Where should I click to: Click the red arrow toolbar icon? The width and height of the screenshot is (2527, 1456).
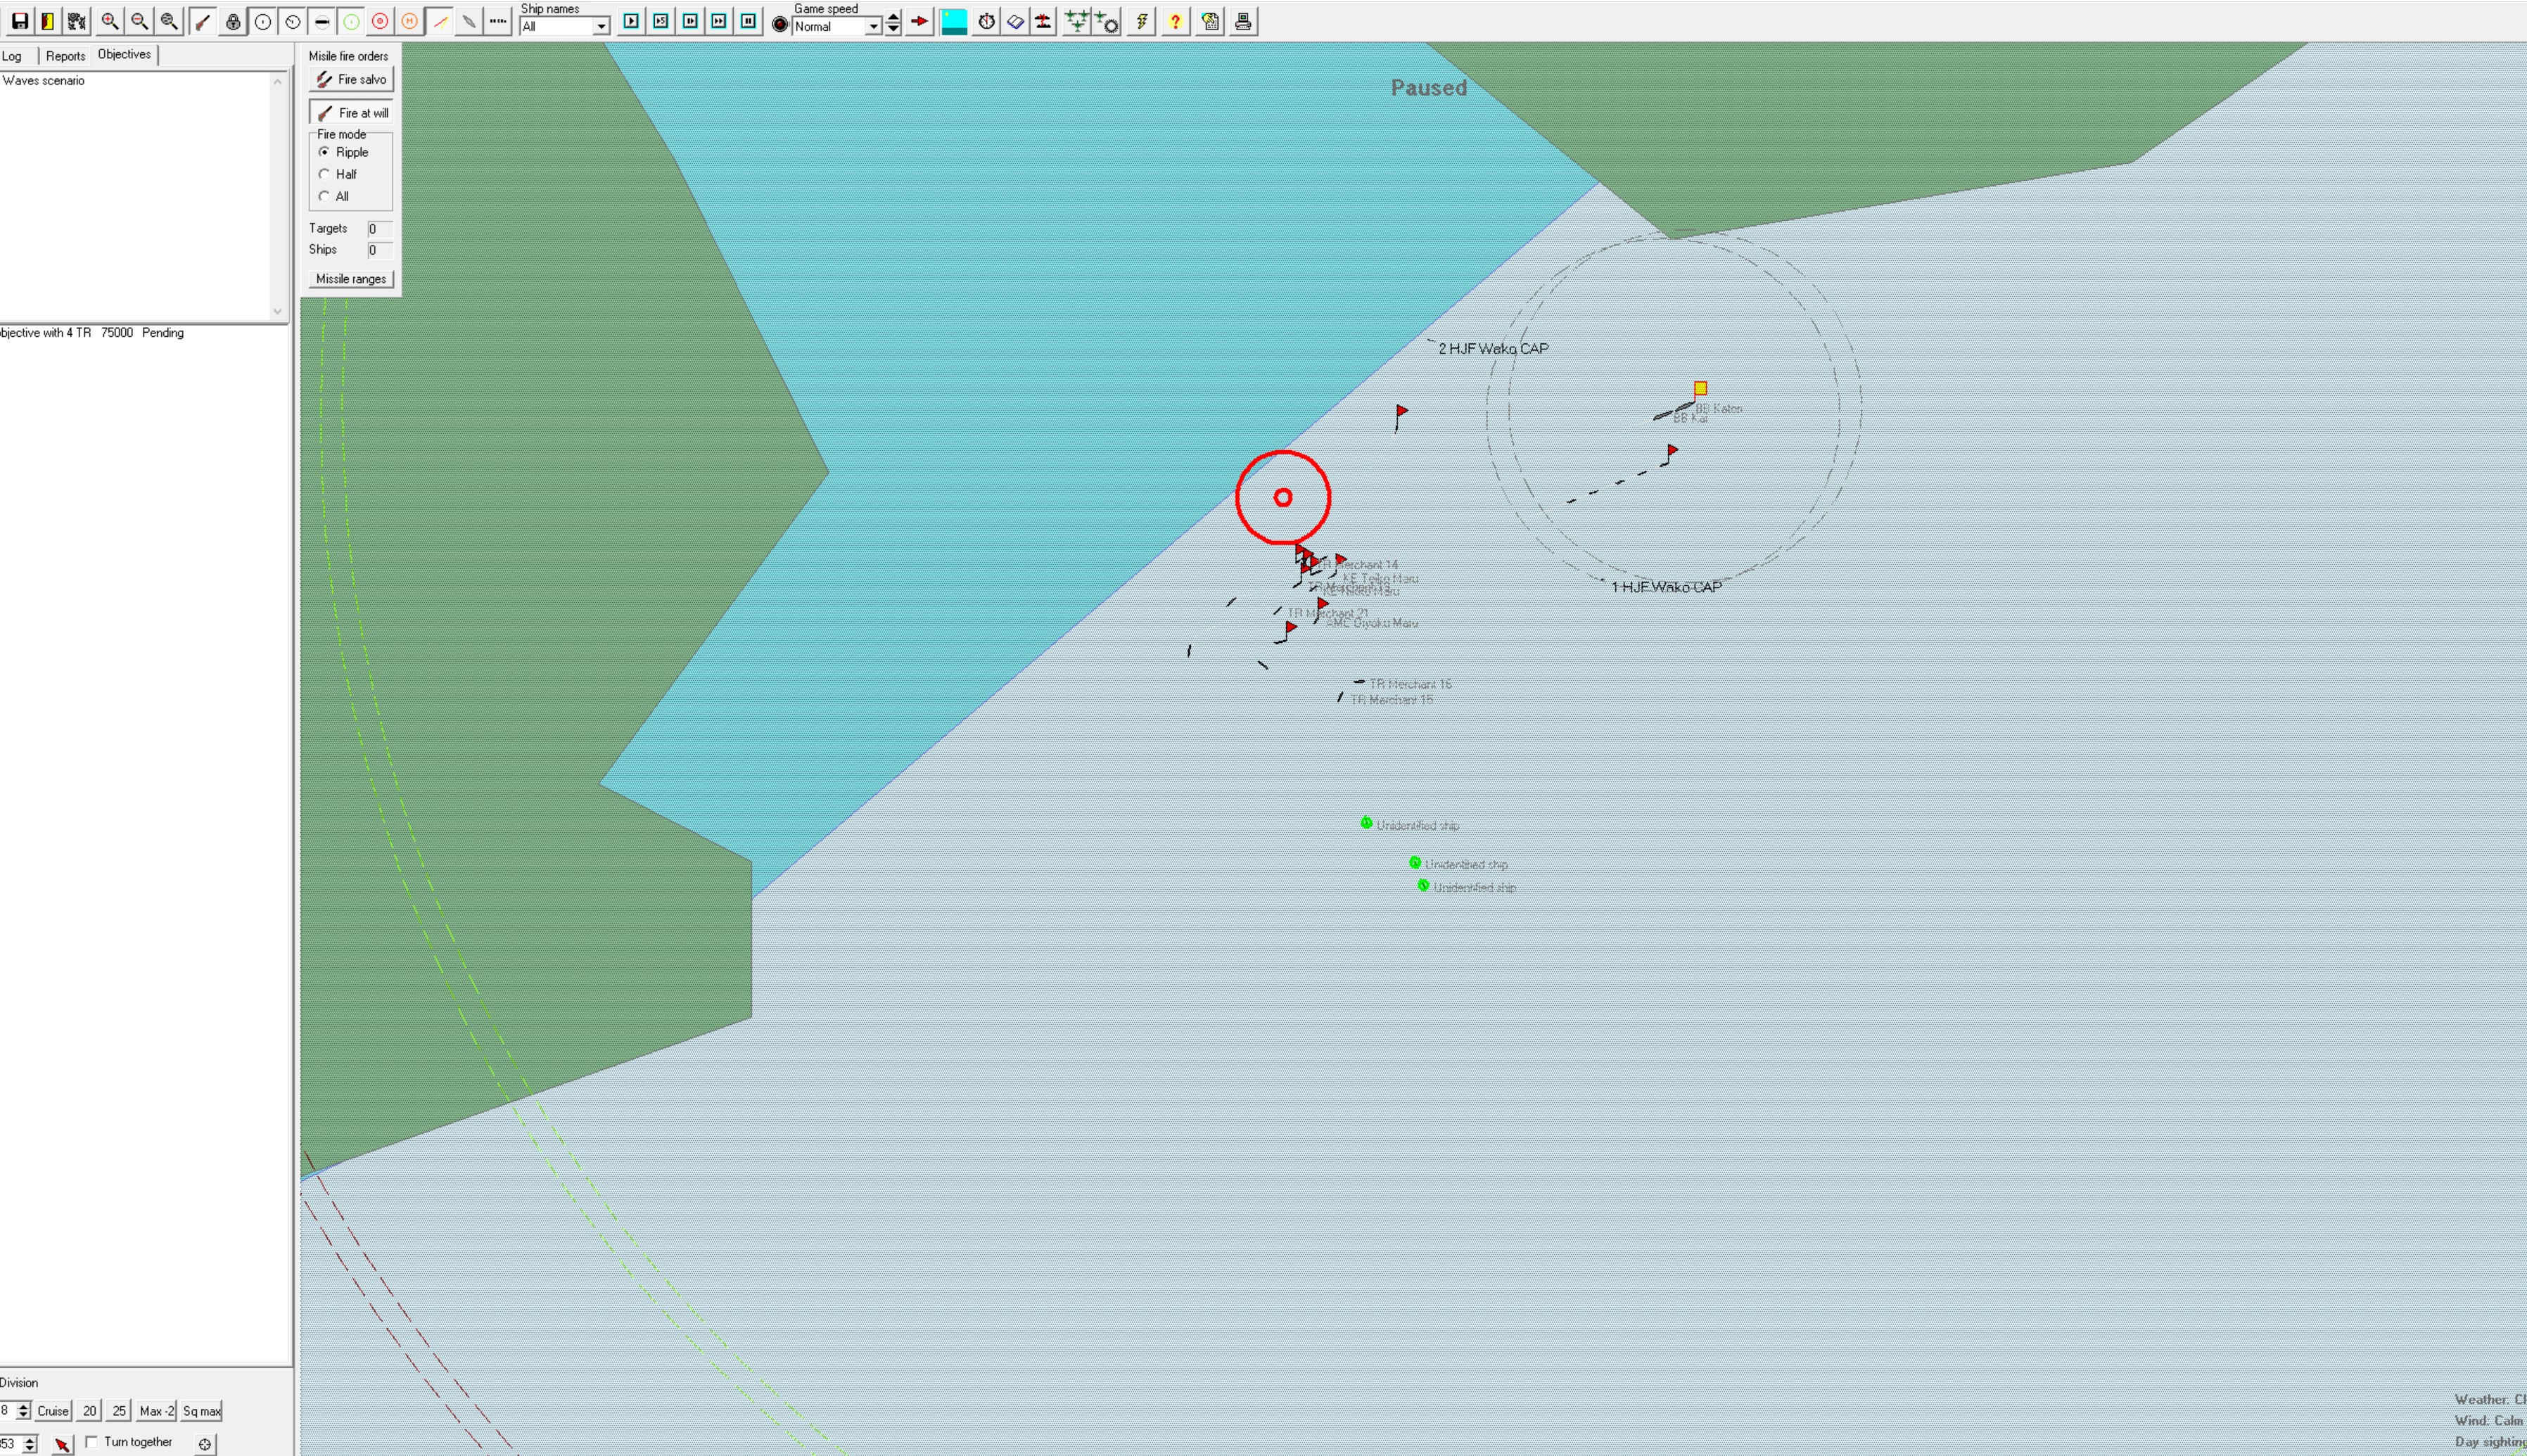[x=920, y=21]
